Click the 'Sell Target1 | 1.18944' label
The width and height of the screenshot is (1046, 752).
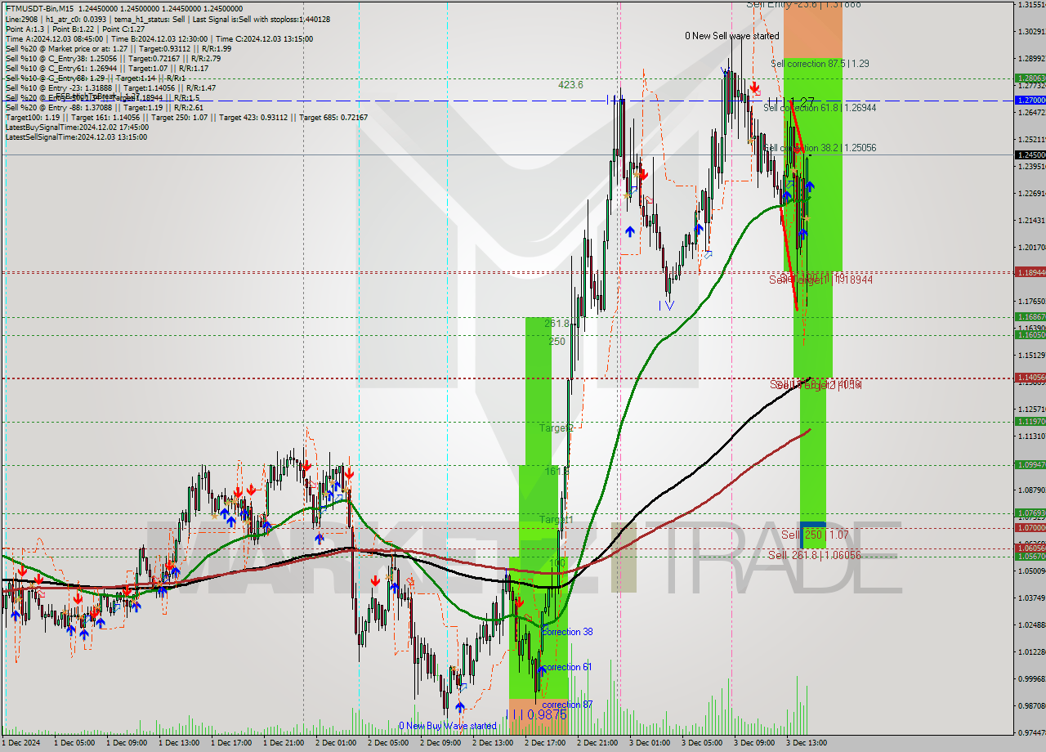[820, 280]
